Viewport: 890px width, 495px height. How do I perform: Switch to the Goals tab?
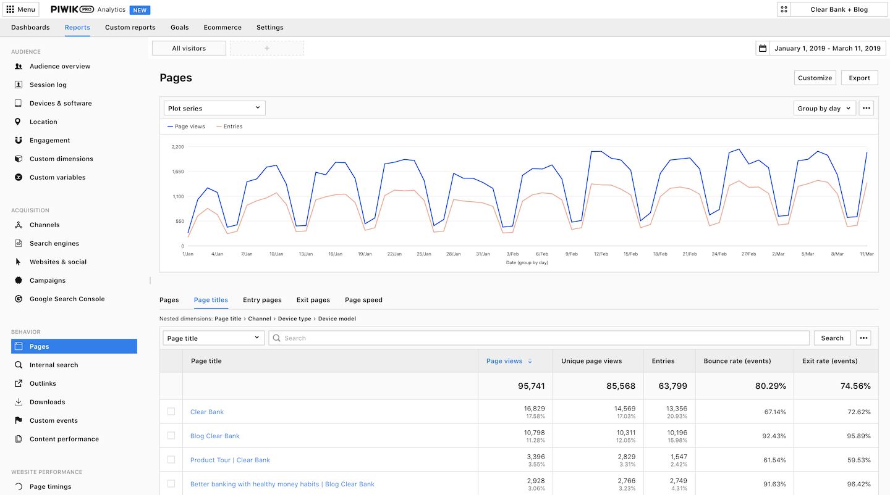(180, 27)
